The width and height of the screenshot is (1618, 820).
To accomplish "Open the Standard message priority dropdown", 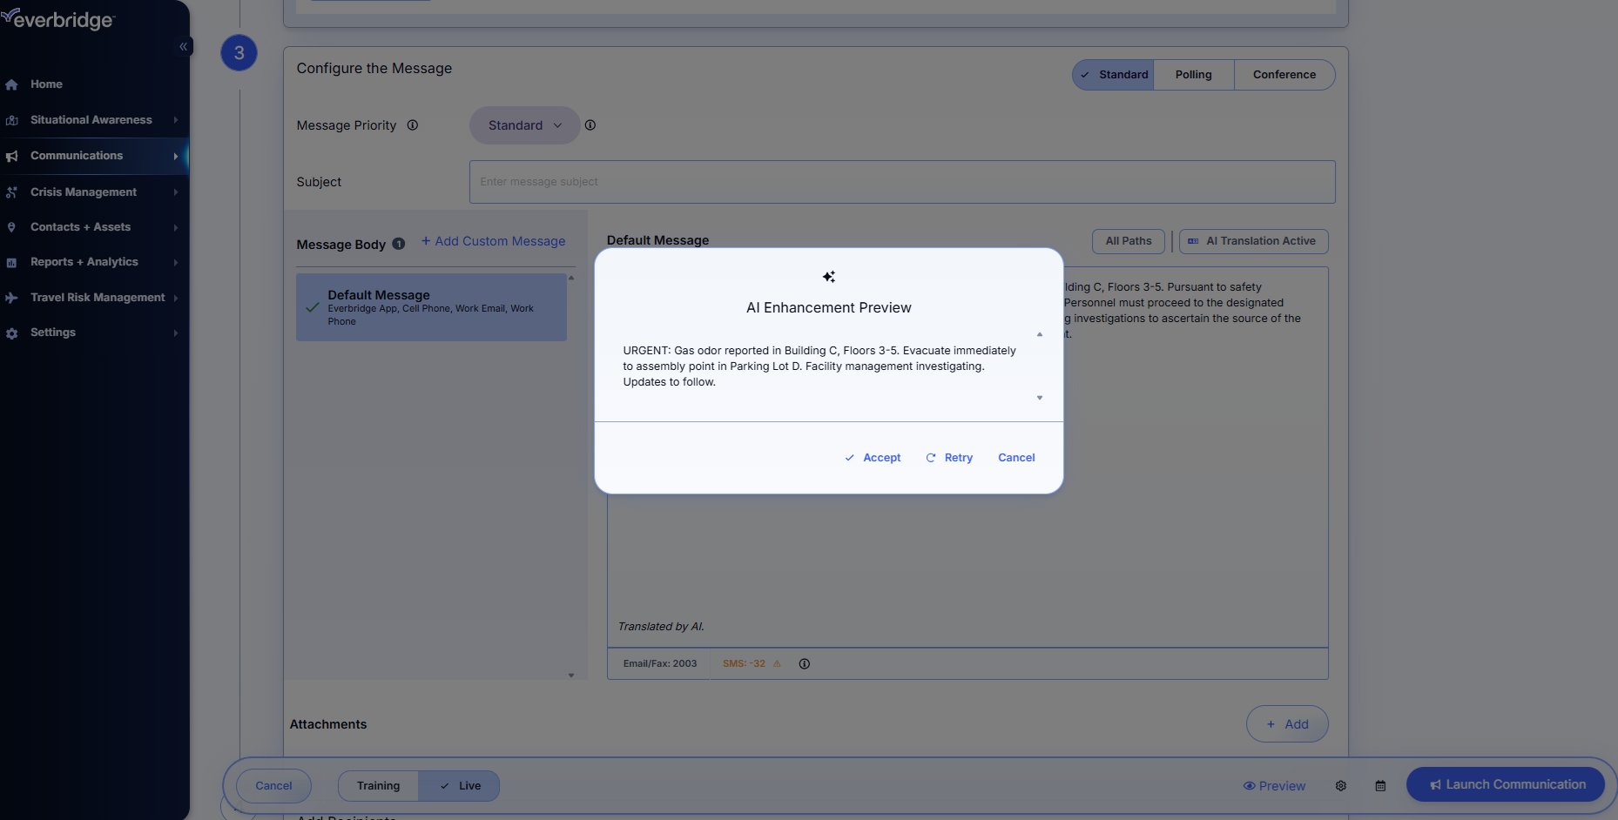I will coord(524,125).
